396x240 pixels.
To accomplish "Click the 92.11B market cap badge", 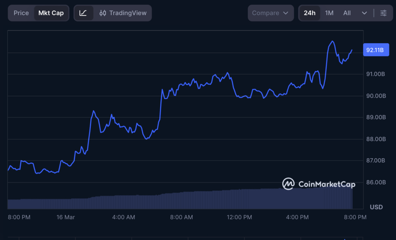I will pos(376,49).
